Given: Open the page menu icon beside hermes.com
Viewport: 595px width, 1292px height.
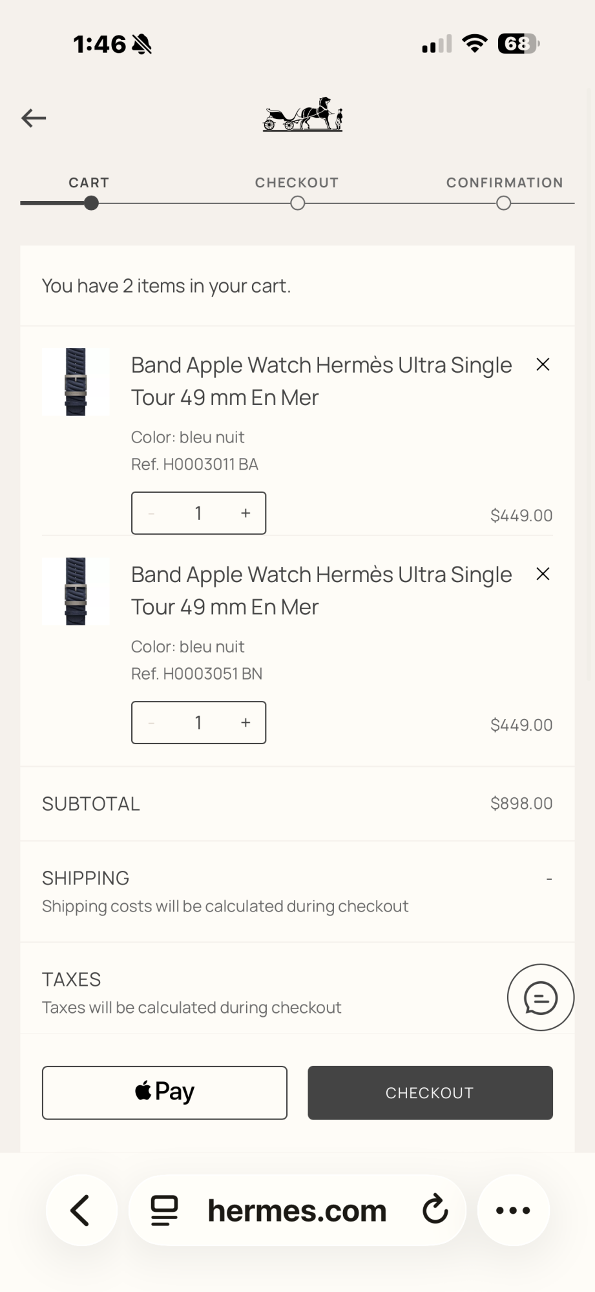Looking at the screenshot, I should pyautogui.click(x=164, y=1210).
